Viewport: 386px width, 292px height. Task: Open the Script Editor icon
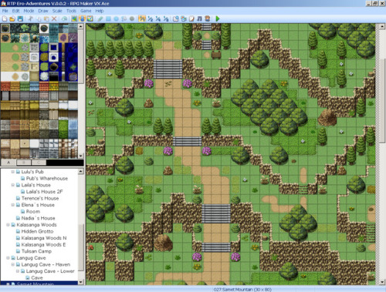tap(191, 18)
